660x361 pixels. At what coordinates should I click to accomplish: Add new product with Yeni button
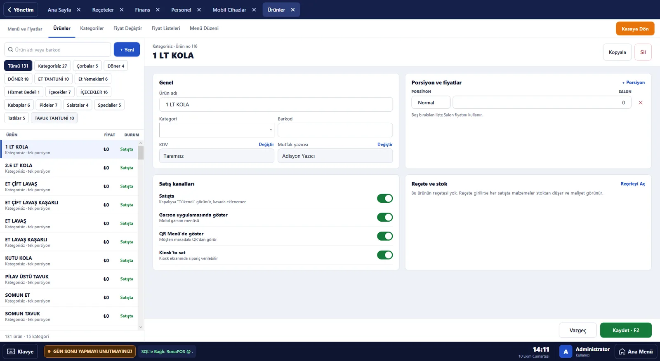coord(127,50)
